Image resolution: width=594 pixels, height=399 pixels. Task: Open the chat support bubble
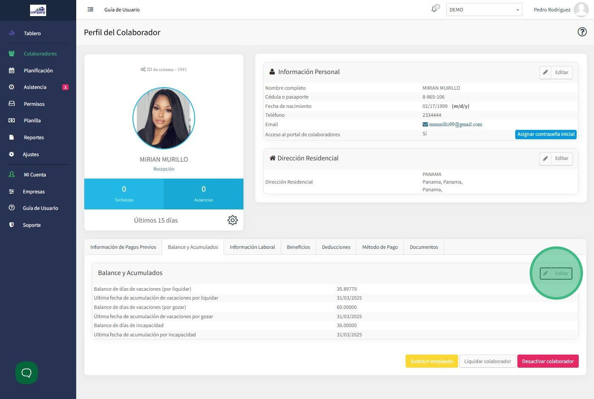27,373
